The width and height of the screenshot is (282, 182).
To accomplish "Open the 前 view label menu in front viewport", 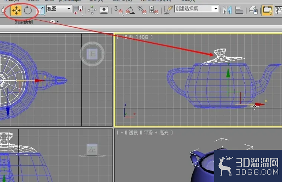I will click(131, 37).
